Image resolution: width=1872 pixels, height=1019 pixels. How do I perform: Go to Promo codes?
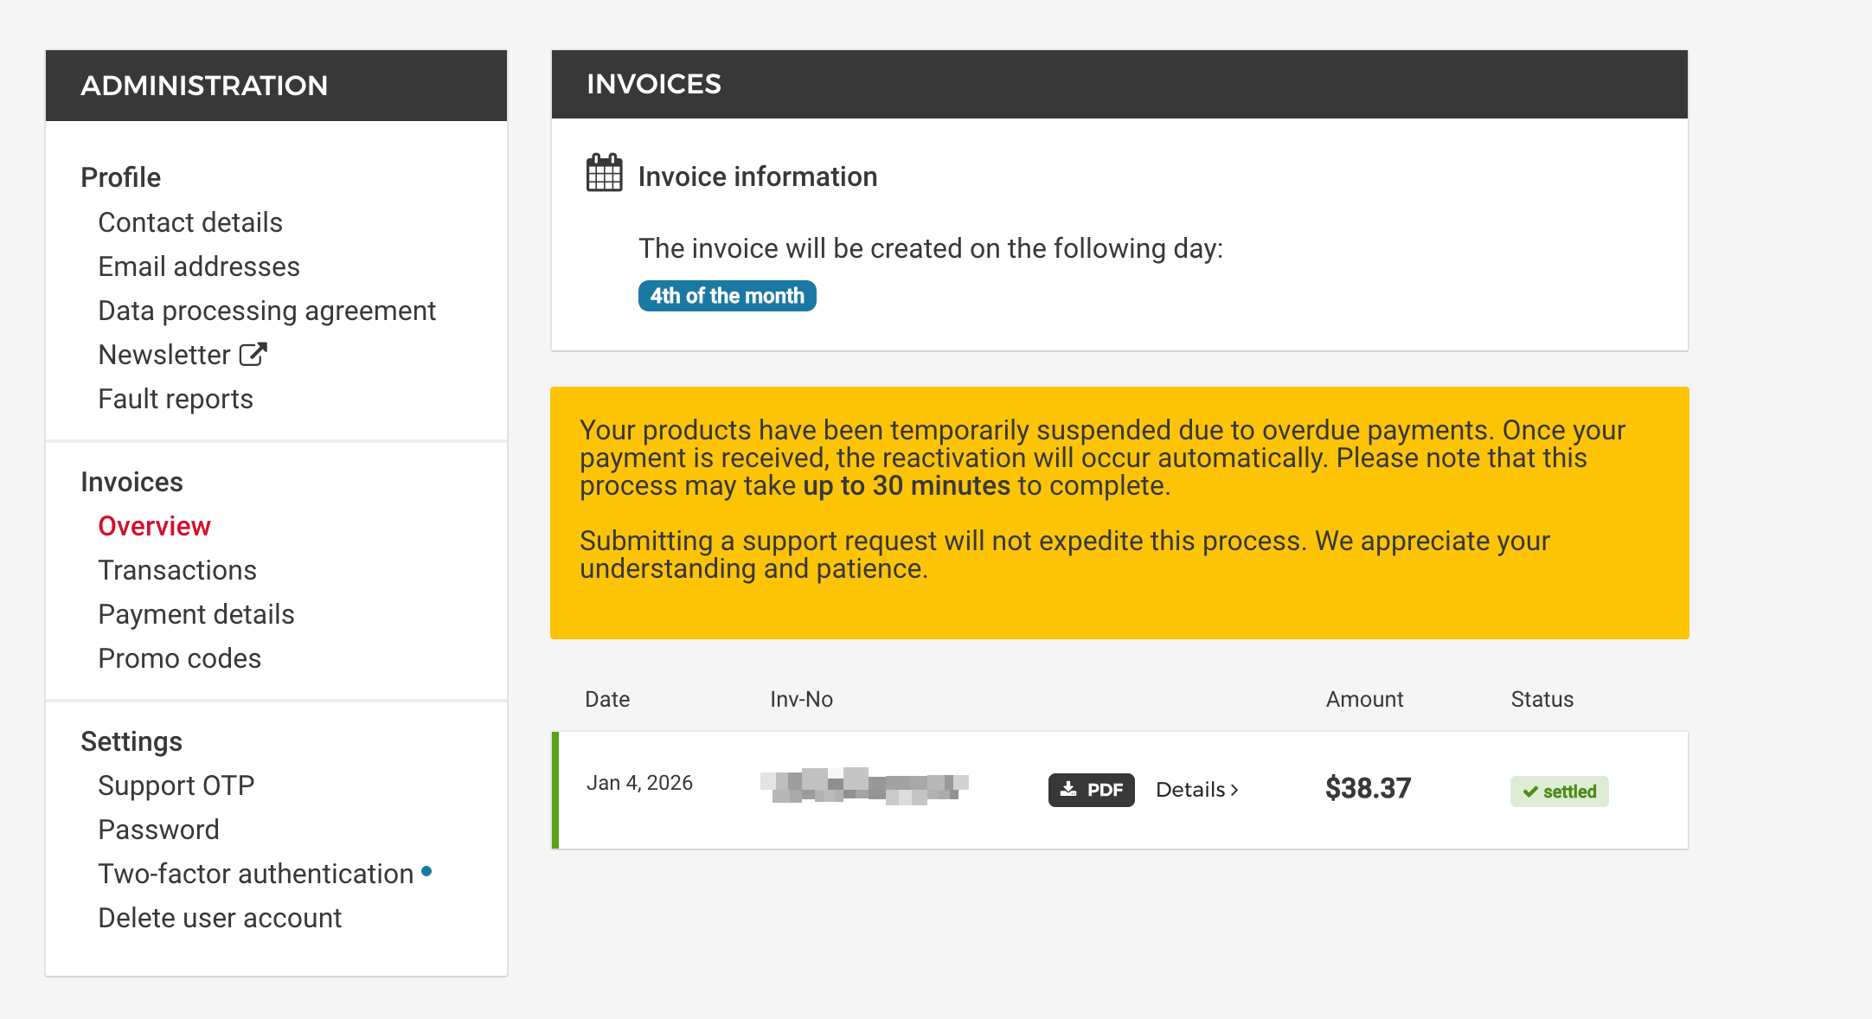pyautogui.click(x=179, y=658)
